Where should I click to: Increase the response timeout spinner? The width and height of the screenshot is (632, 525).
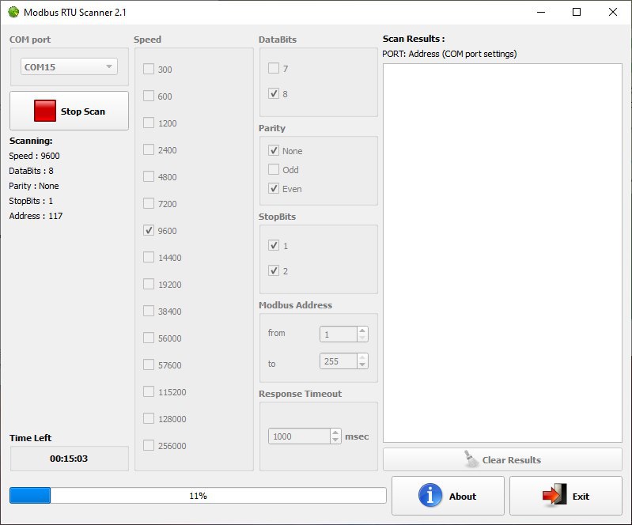(x=335, y=432)
